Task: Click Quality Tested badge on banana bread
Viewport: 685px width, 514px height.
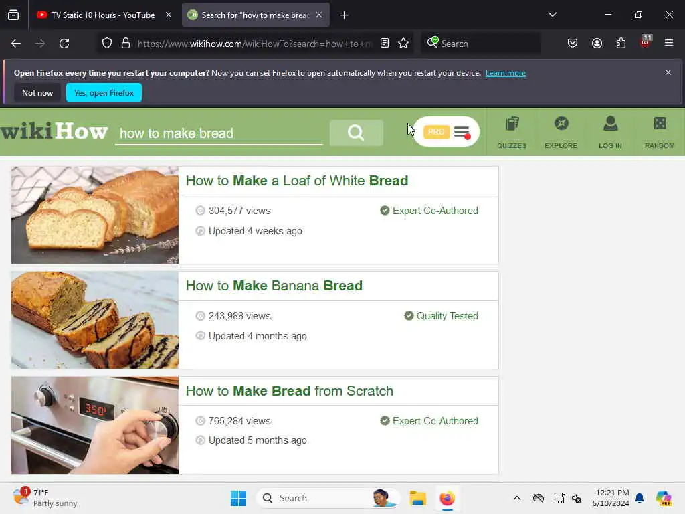Action: click(441, 316)
